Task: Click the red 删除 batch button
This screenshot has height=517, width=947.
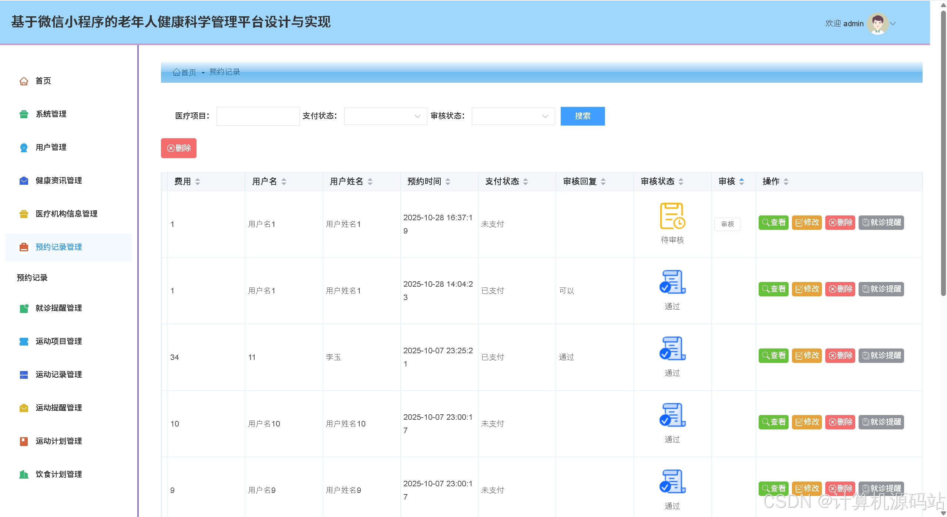Action: (179, 148)
